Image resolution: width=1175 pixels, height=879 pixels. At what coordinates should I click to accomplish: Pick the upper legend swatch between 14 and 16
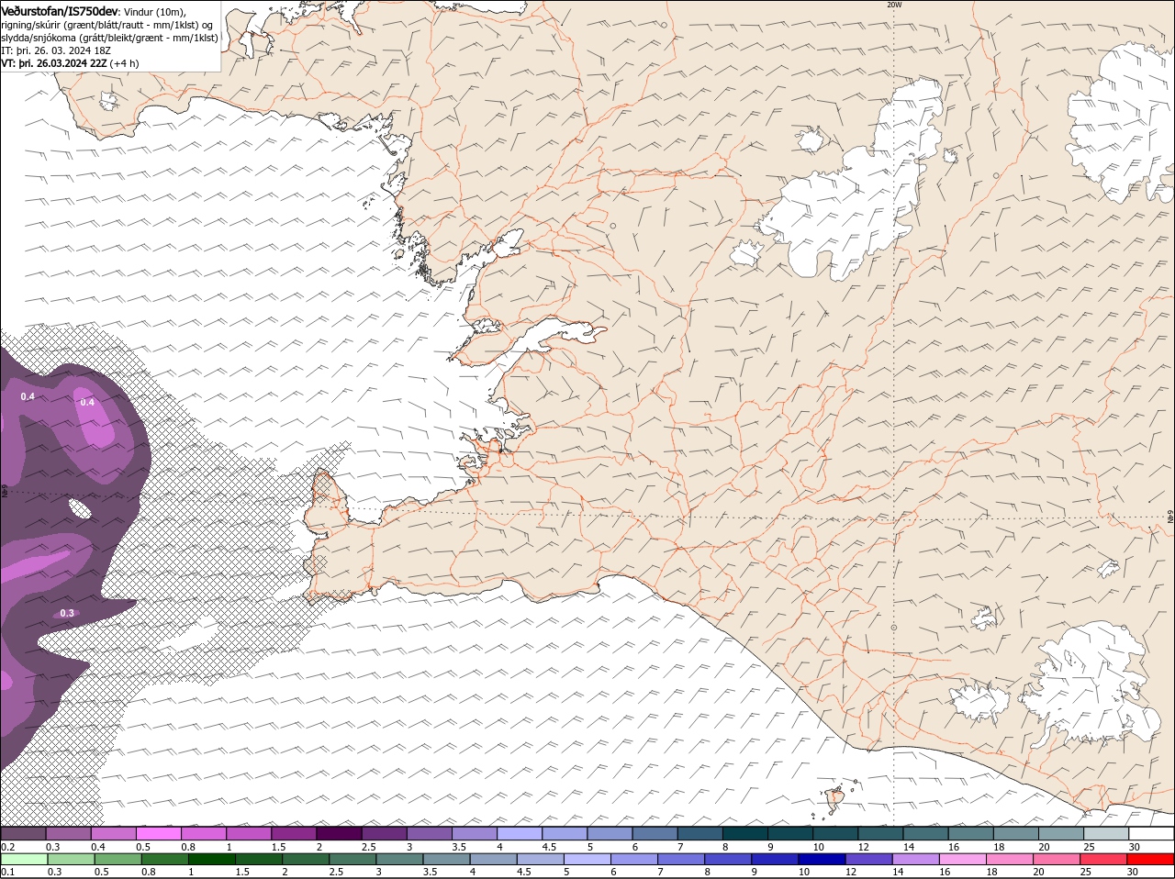[925, 833]
